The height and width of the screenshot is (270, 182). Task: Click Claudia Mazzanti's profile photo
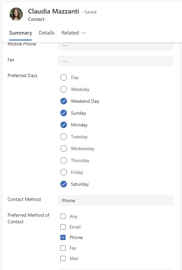point(16,14)
